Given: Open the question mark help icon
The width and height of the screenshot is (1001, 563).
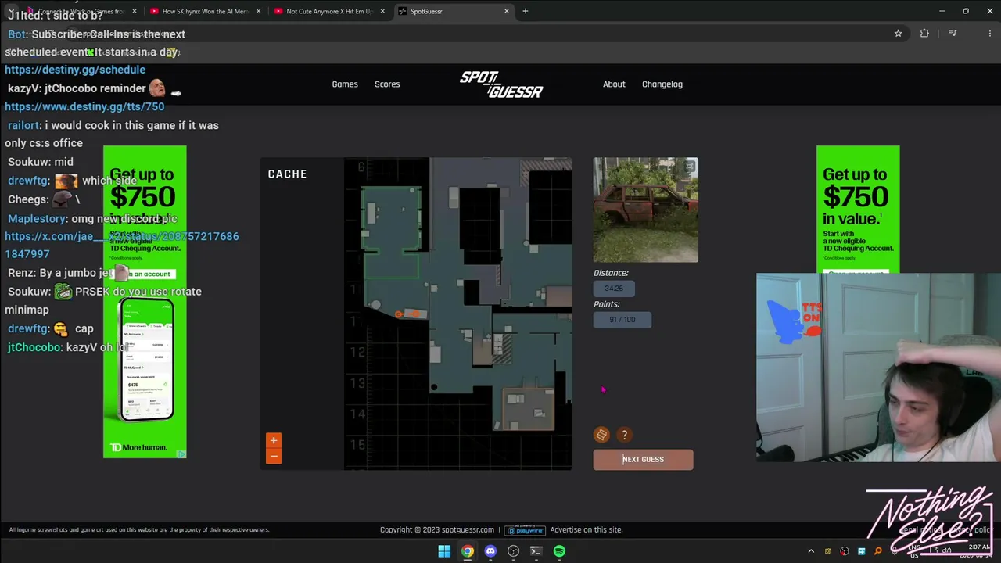Looking at the screenshot, I should click(x=624, y=435).
